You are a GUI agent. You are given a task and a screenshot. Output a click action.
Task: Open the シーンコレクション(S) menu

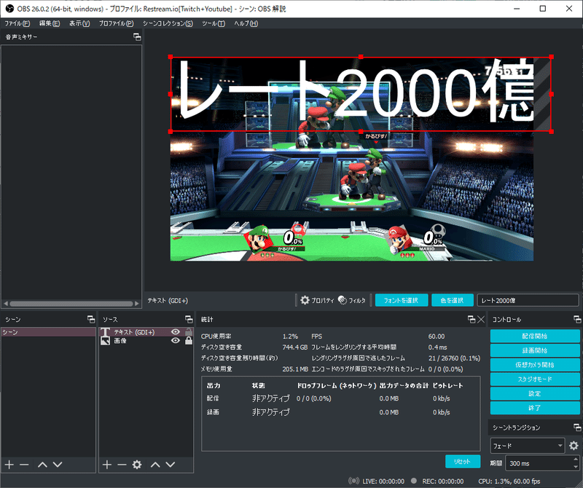(168, 23)
